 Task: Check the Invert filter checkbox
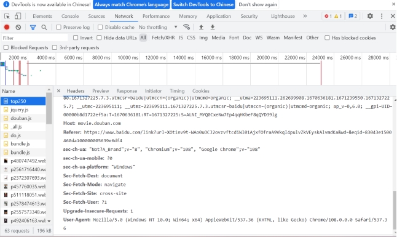point(76,38)
